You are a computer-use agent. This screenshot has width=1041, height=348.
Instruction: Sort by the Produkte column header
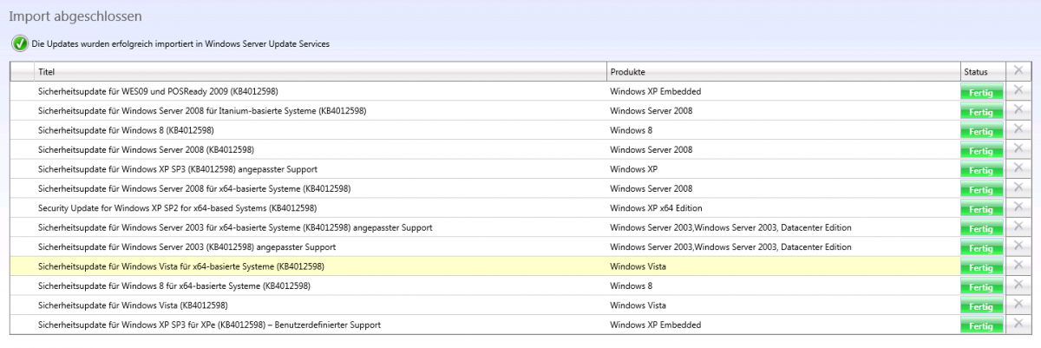782,71
